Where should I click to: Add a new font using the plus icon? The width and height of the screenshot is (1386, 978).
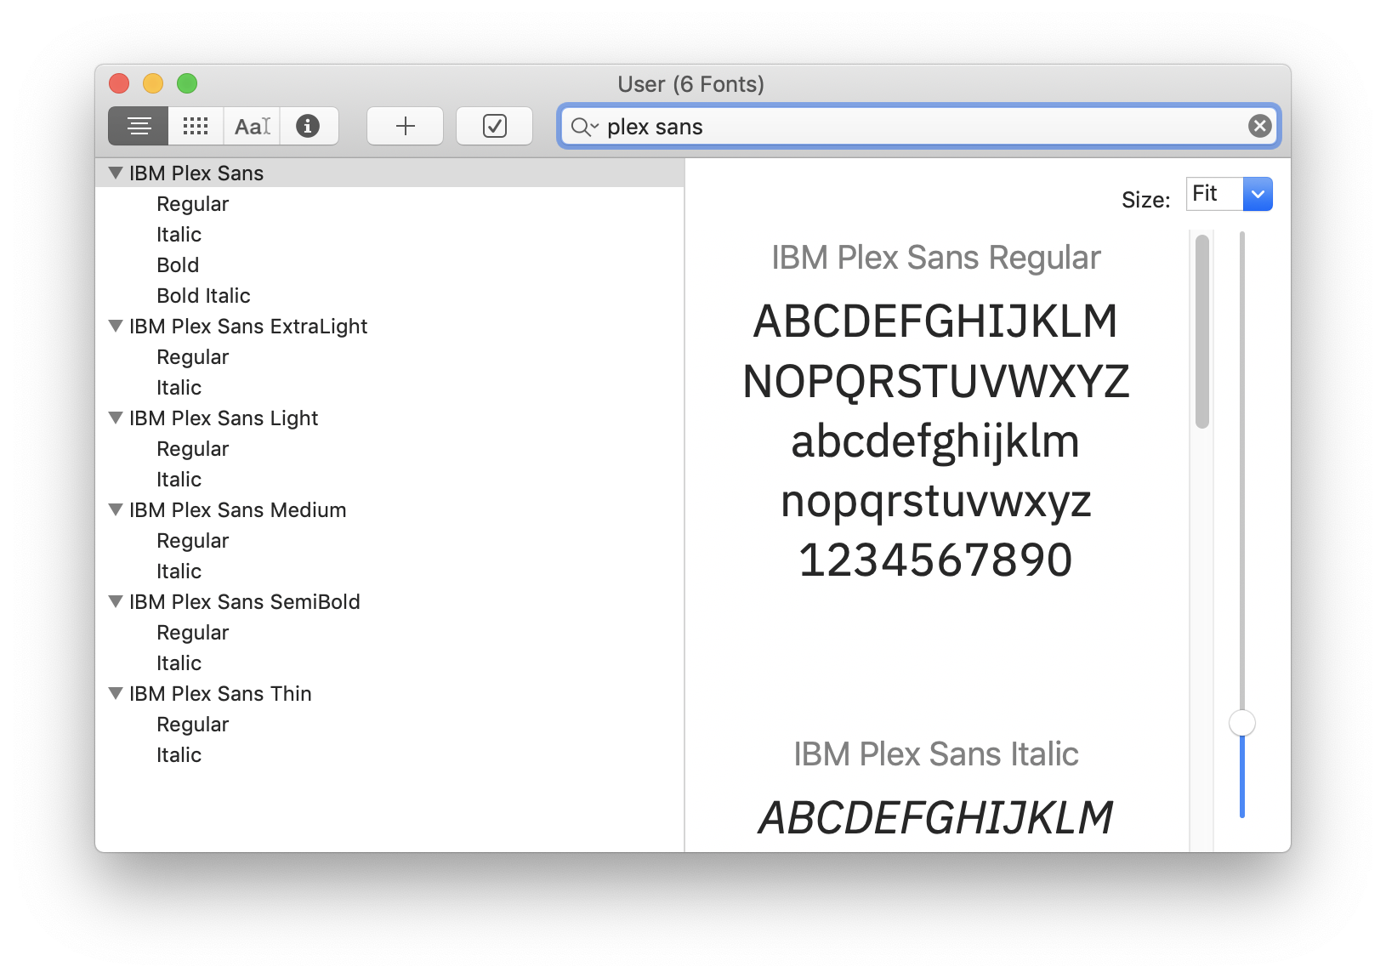point(405,126)
